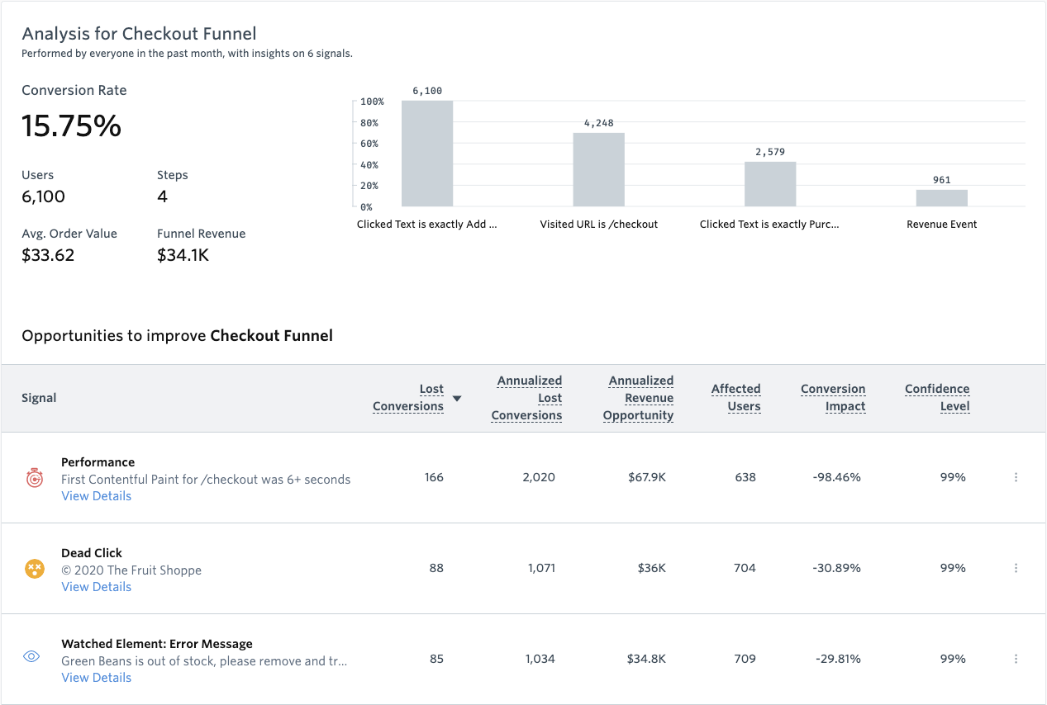
Task: Sort by Annualized Revenue Opportunity column
Action: click(640, 398)
